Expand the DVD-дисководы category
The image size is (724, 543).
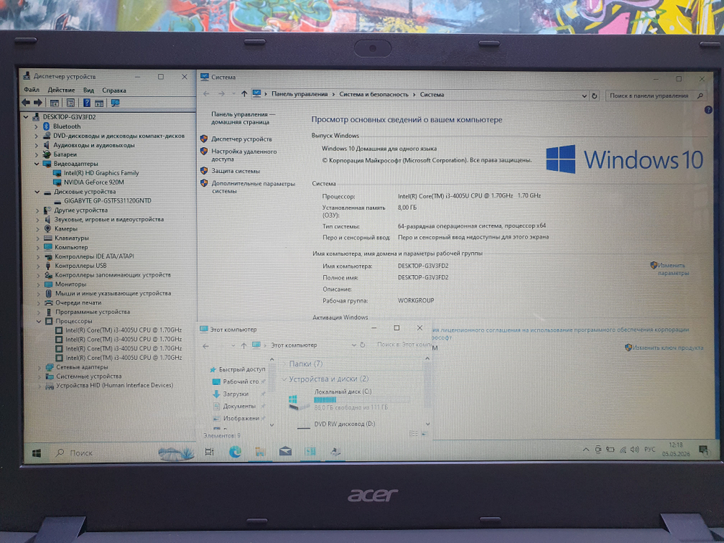(x=36, y=136)
